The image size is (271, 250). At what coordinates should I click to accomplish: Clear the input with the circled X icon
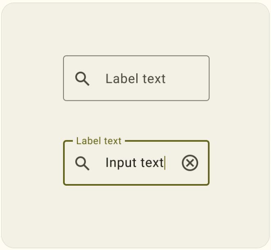190,163
